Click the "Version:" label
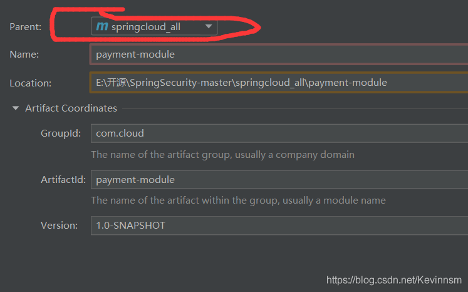 (x=60, y=225)
